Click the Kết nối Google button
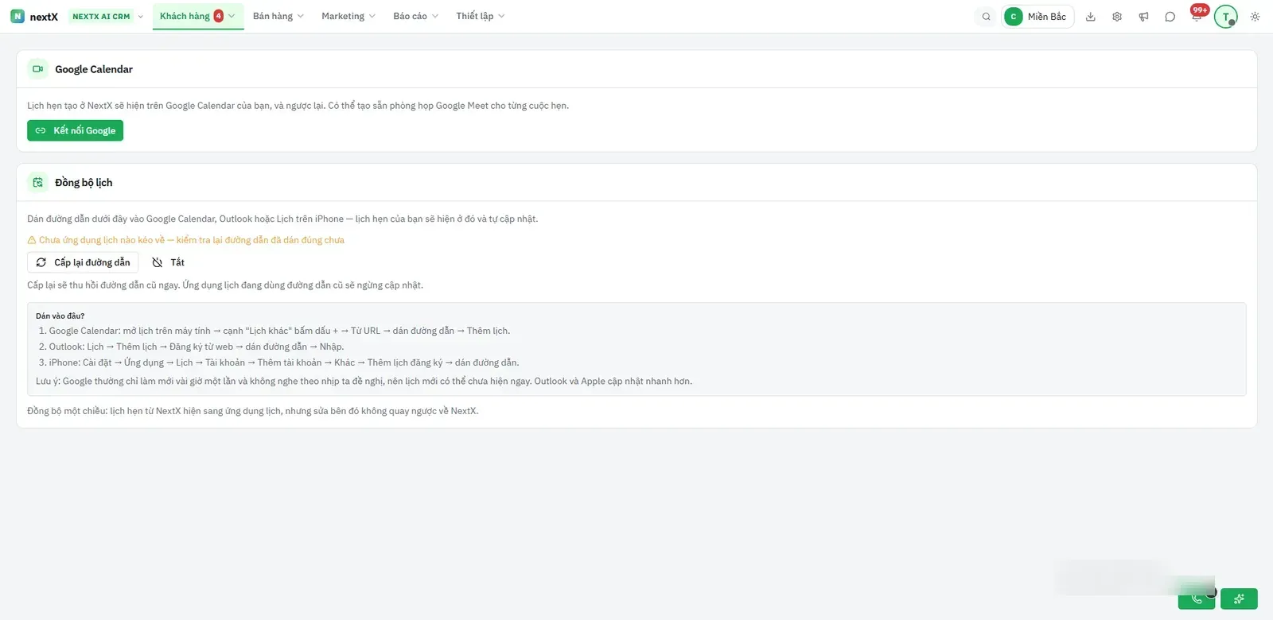The height and width of the screenshot is (620, 1273). point(75,130)
